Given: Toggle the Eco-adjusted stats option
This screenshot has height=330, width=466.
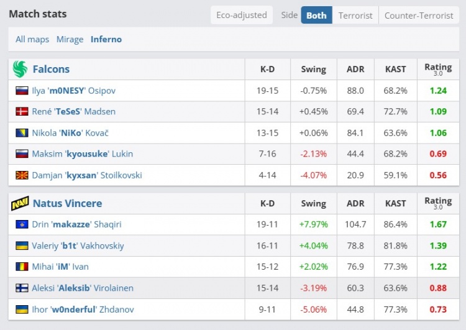Looking at the screenshot, I should pyautogui.click(x=241, y=15).
